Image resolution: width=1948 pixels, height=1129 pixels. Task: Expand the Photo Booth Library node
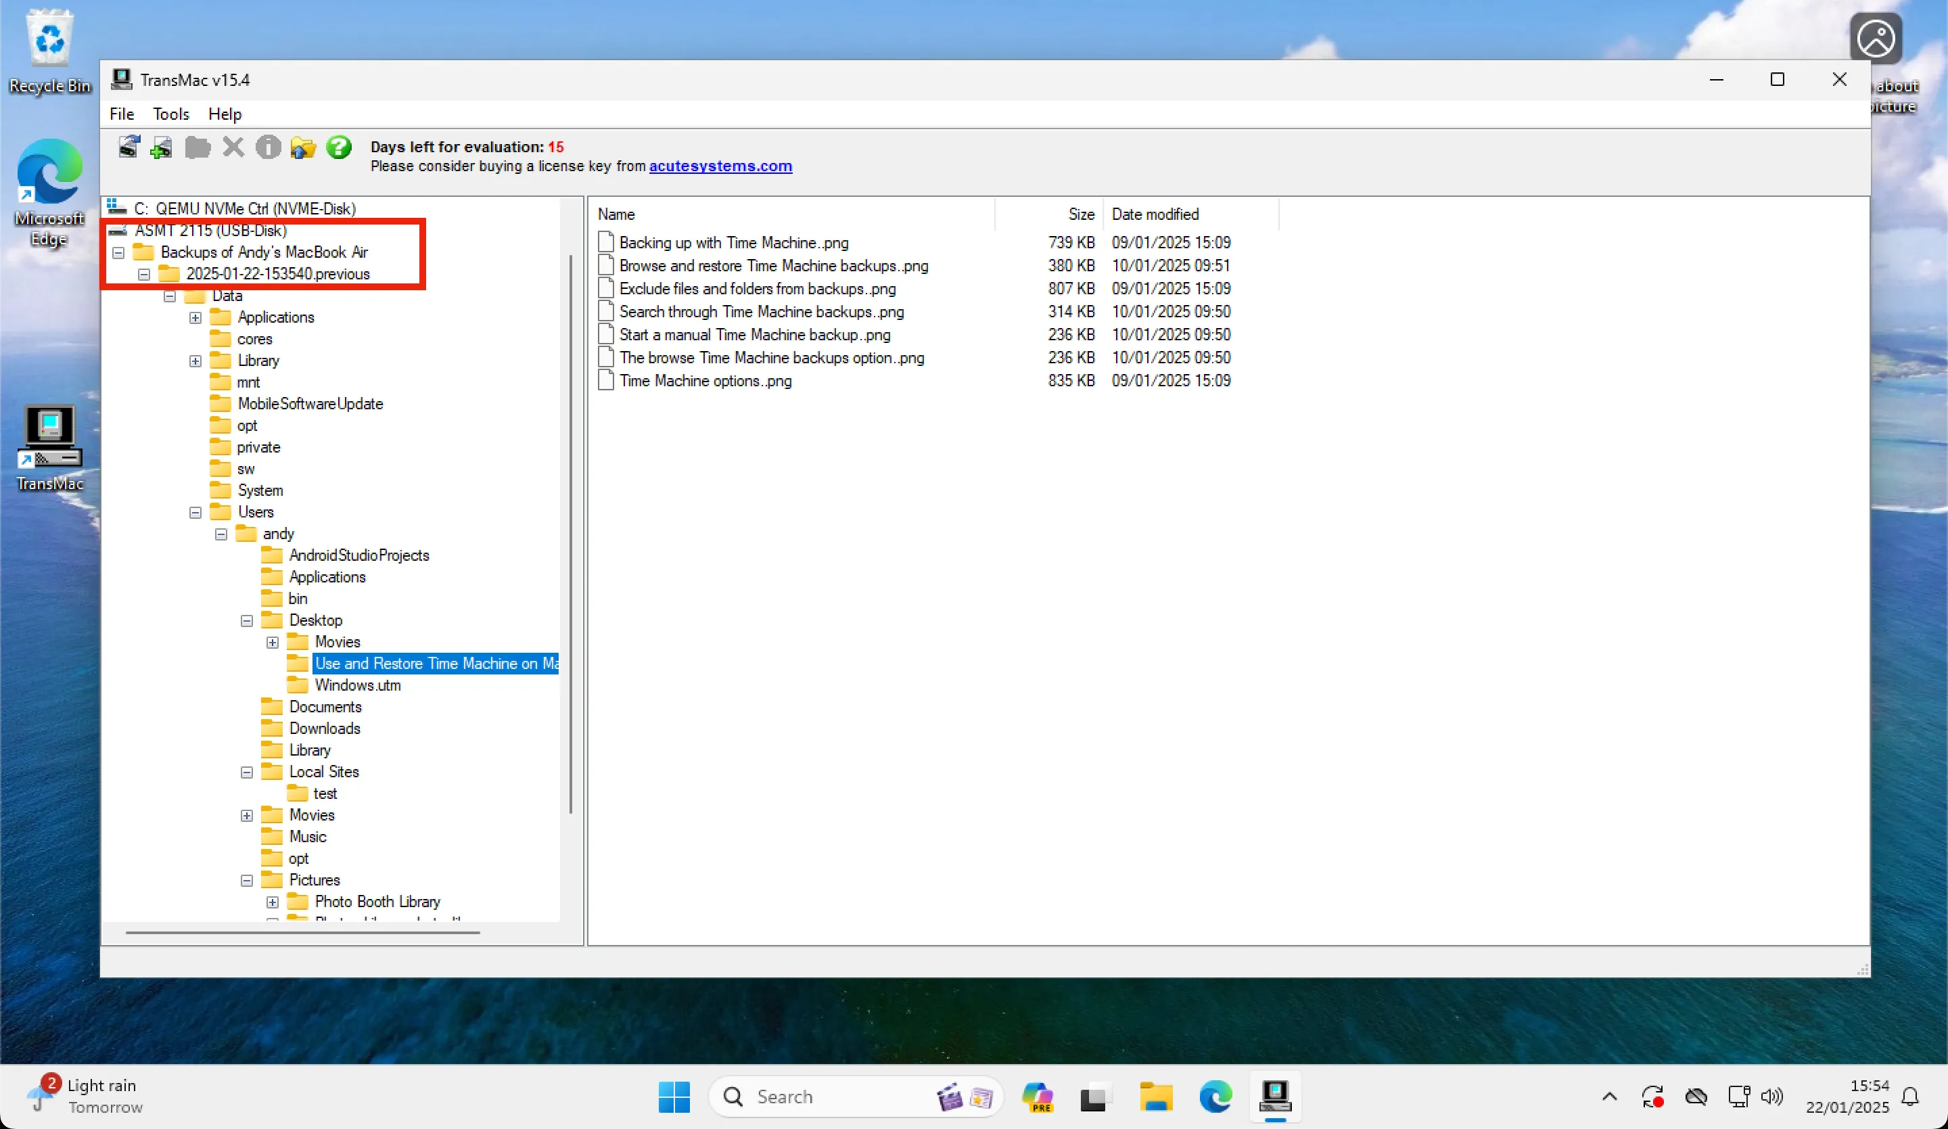pos(272,902)
